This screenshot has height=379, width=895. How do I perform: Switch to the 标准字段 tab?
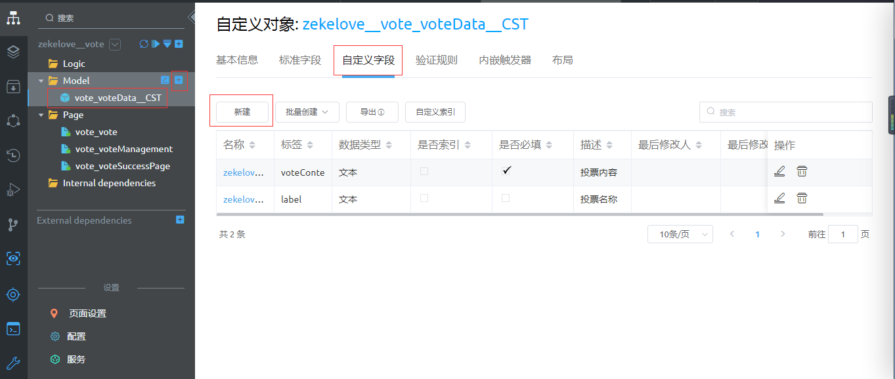300,60
